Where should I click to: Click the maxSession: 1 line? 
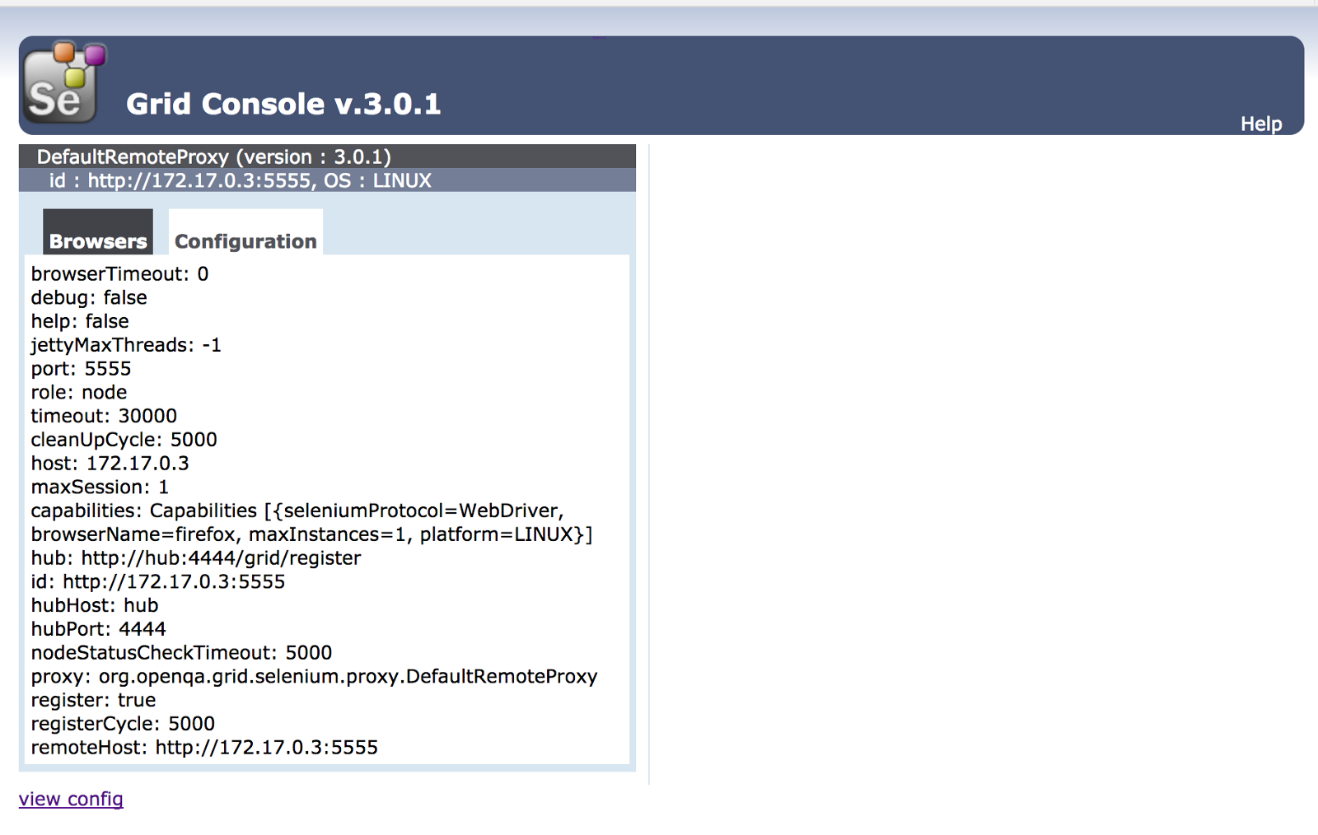point(100,487)
